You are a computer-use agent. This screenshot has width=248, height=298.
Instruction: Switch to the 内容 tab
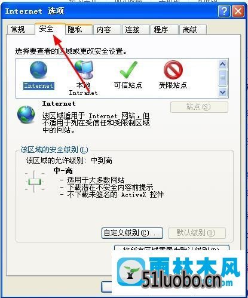point(104,30)
